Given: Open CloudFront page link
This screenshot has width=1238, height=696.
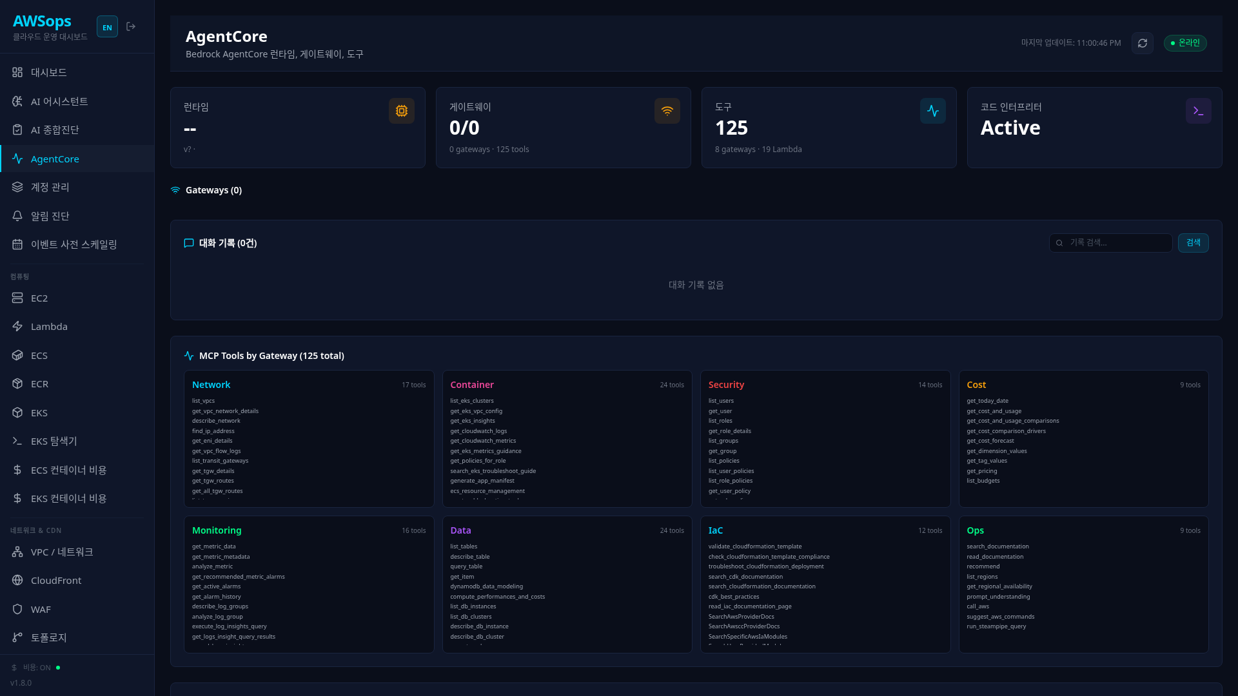Looking at the screenshot, I should (x=77, y=580).
